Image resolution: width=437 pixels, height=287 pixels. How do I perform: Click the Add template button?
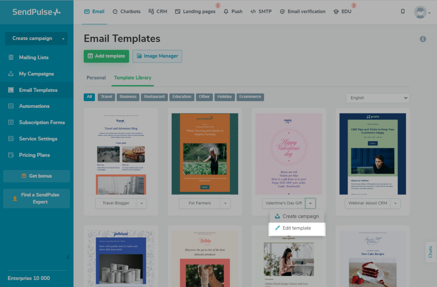106,56
